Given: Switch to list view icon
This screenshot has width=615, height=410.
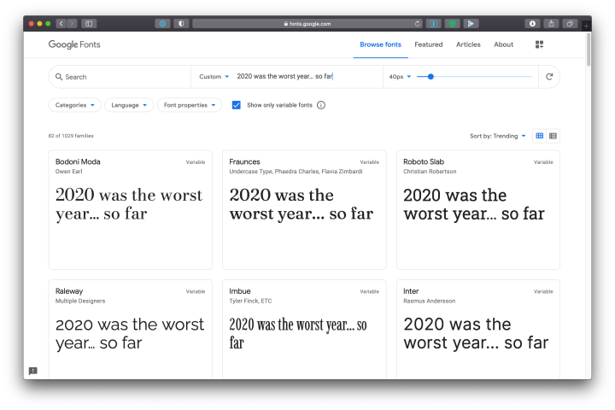Looking at the screenshot, I should coord(553,136).
